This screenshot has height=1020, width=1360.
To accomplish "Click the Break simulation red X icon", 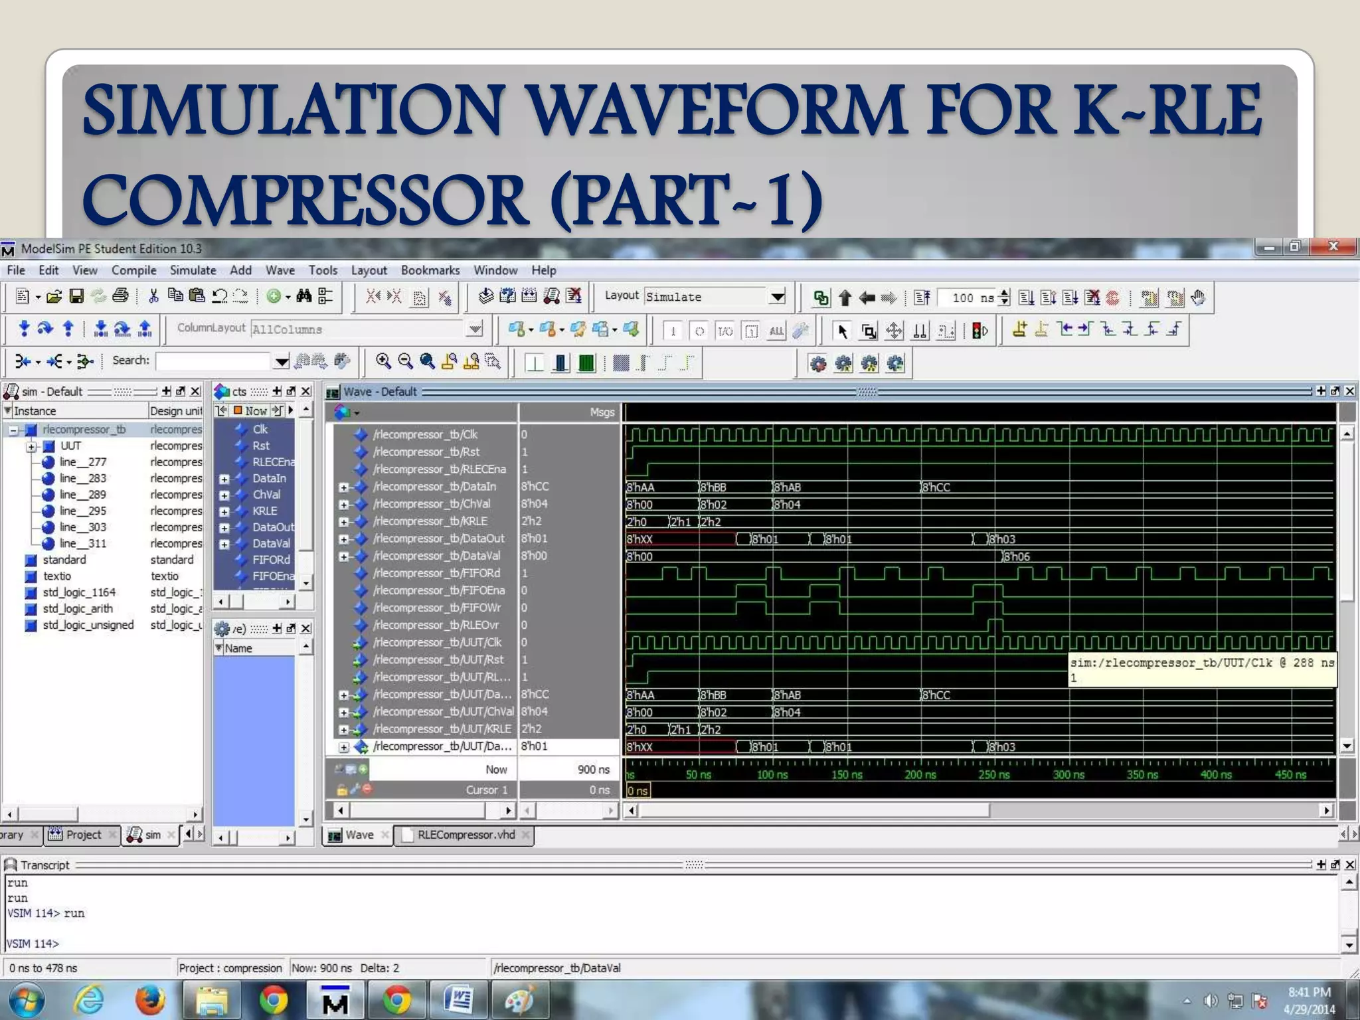I will pos(1092,297).
